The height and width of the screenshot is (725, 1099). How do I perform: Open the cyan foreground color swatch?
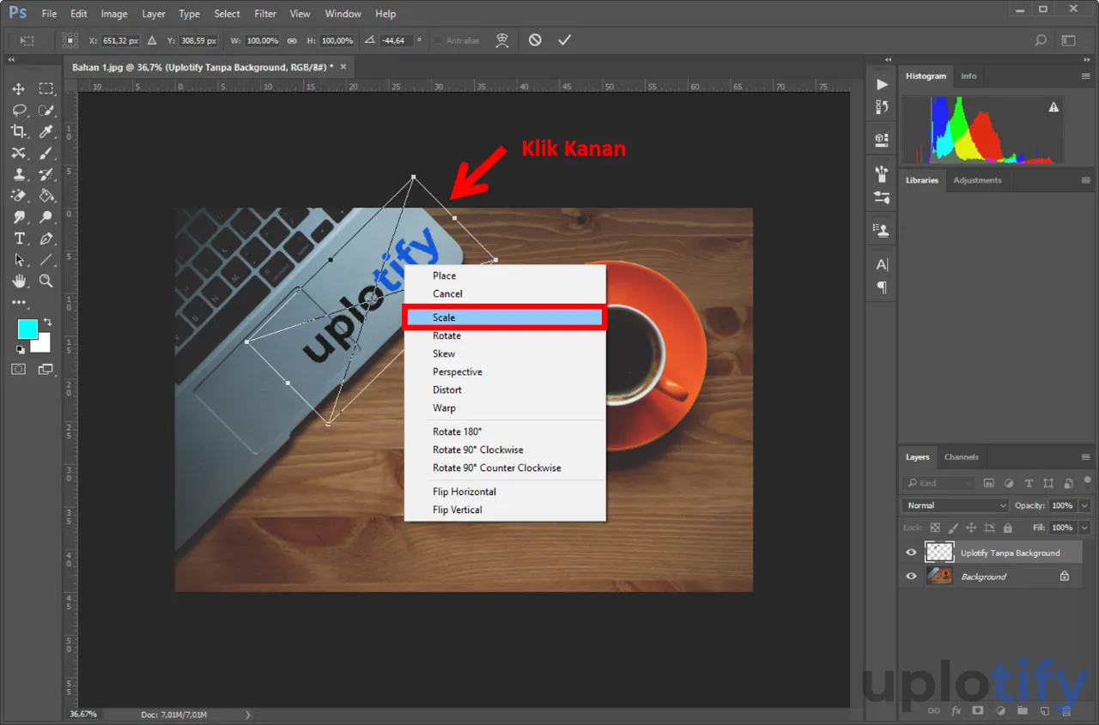[x=27, y=328]
